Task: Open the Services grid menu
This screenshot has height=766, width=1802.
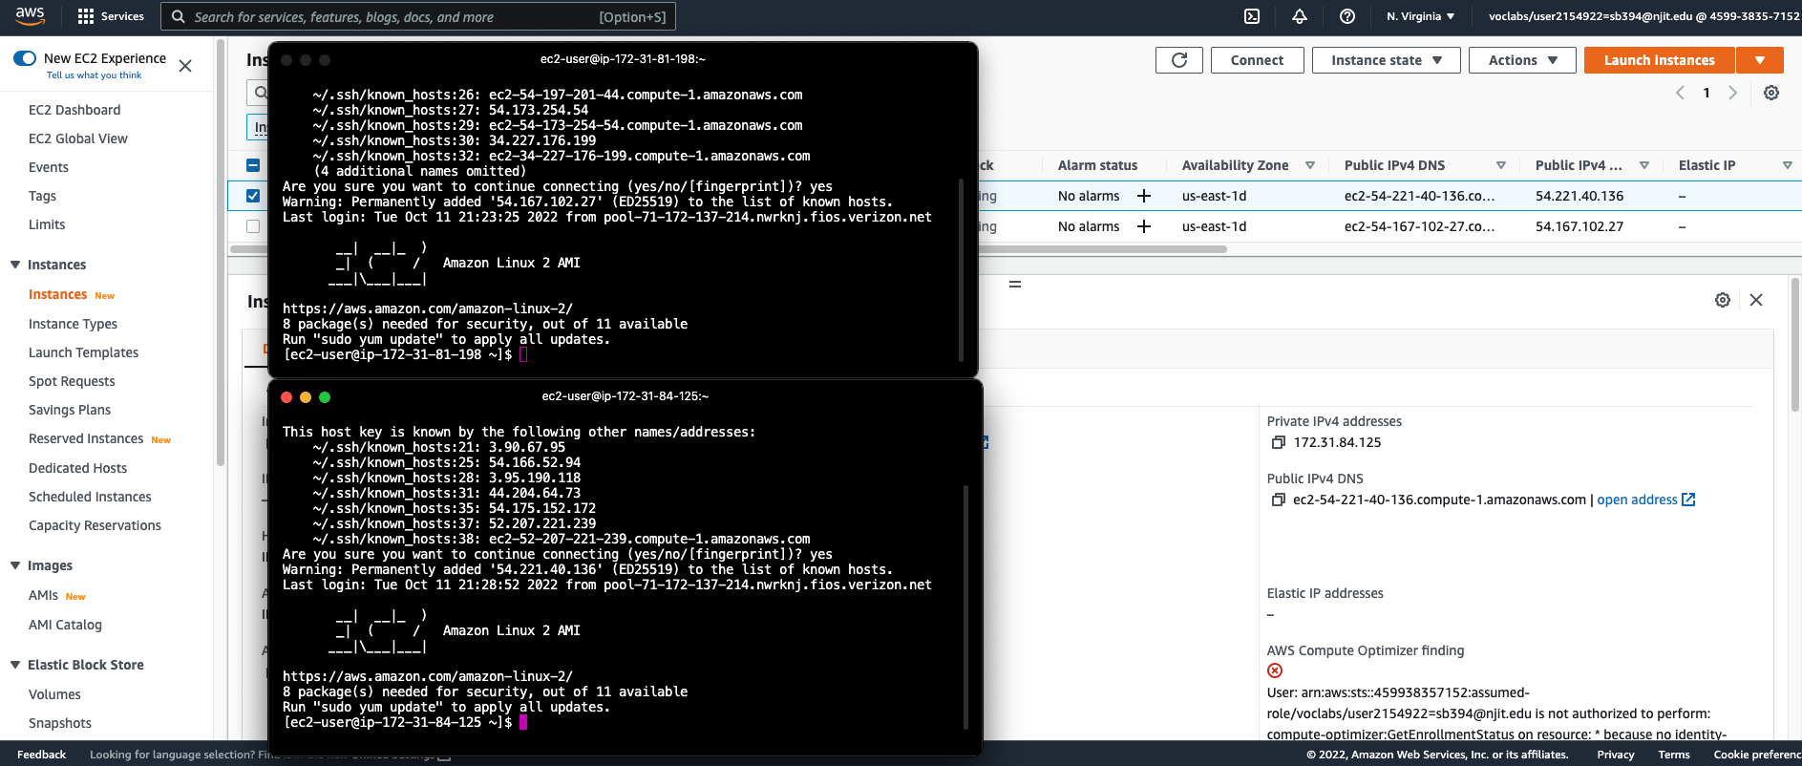Action: [111, 16]
